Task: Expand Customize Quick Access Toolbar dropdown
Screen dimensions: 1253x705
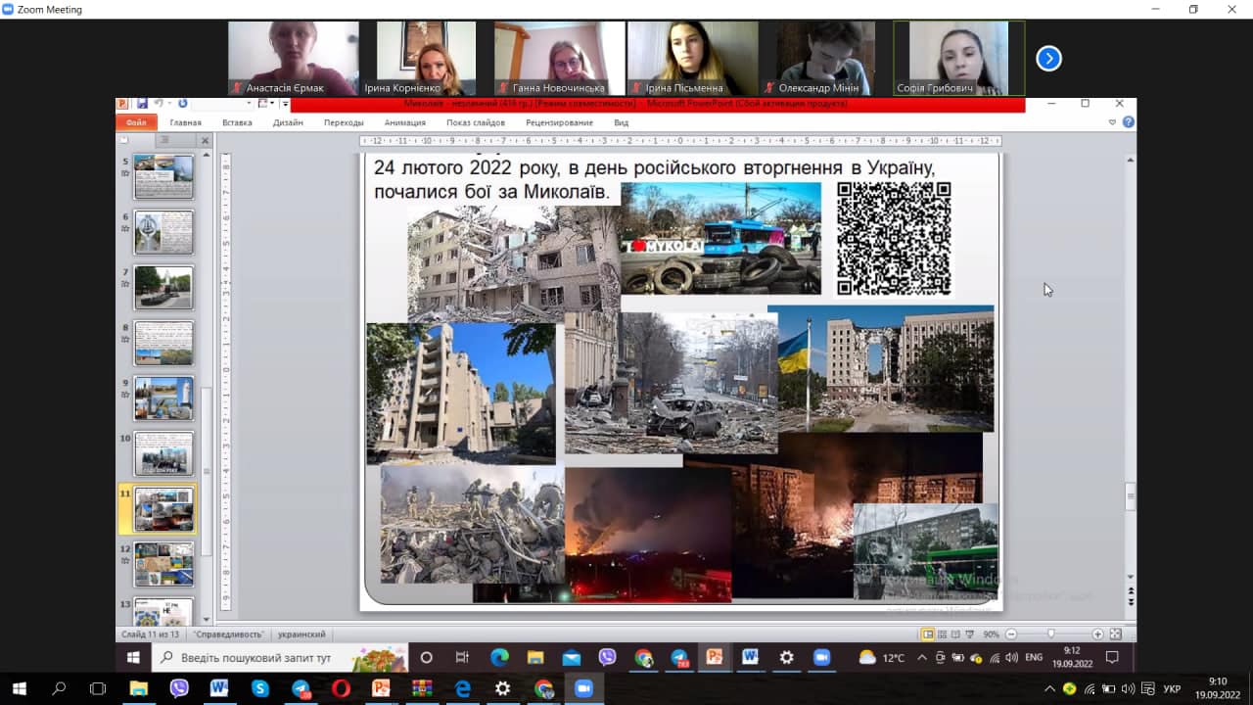Action: pos(285,104)
